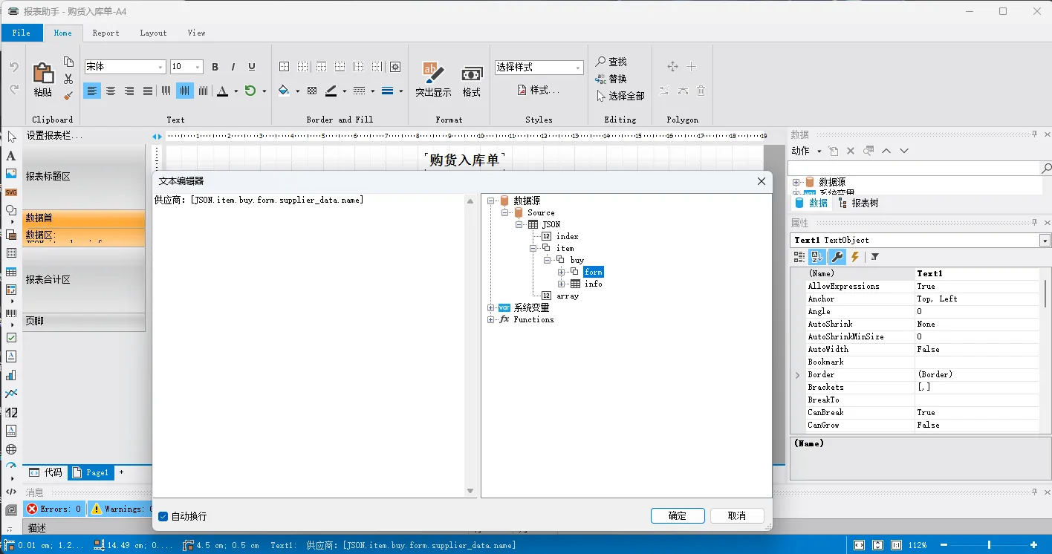1052x554 pixels.
Task: Expand the form node in tree
Action: (562, 272)
